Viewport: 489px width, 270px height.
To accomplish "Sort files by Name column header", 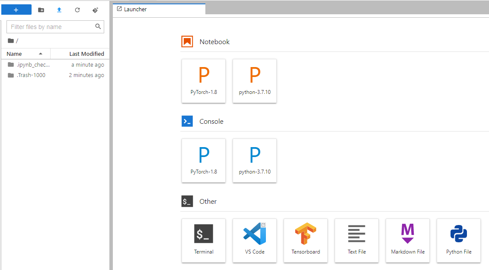I will tap(26, 54).
